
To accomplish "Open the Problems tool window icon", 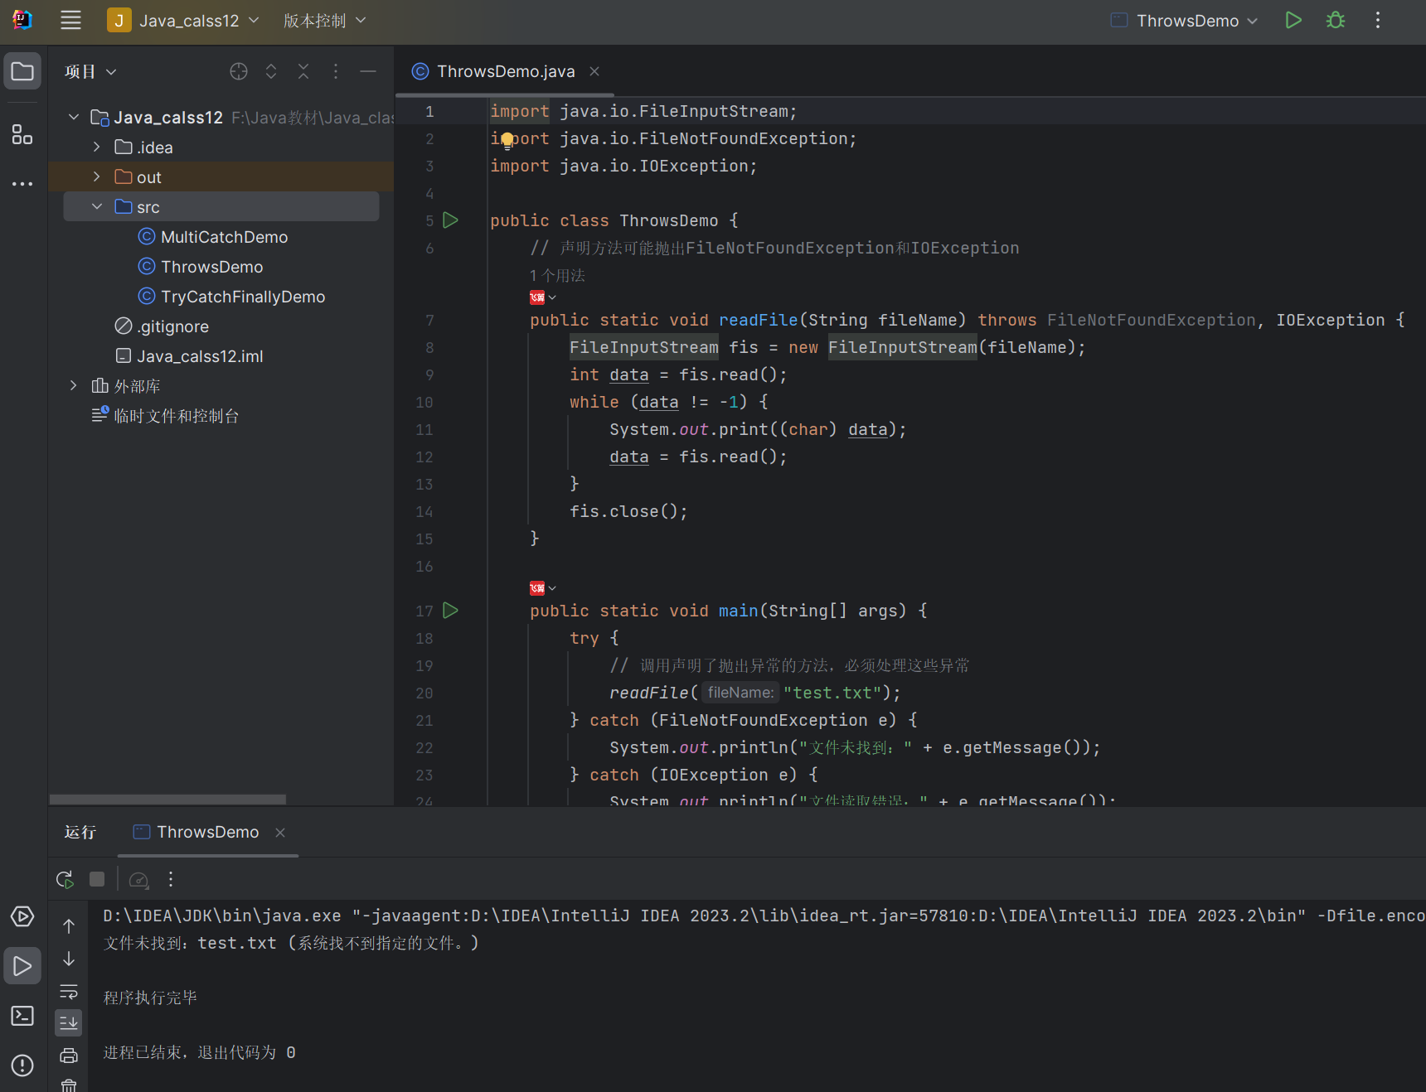I will click(22, 1065).
